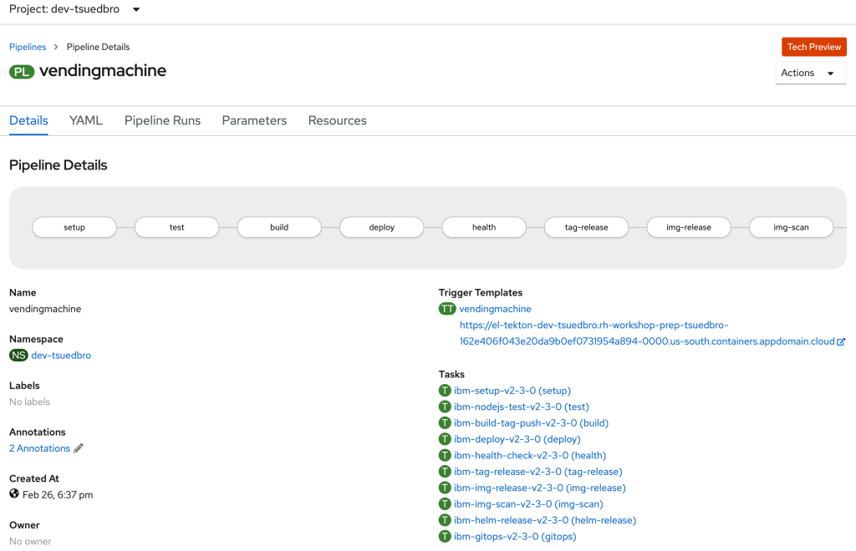This screenshot has width=856, height=551.
Task: View the Resources tab
Action: point(337,120)
